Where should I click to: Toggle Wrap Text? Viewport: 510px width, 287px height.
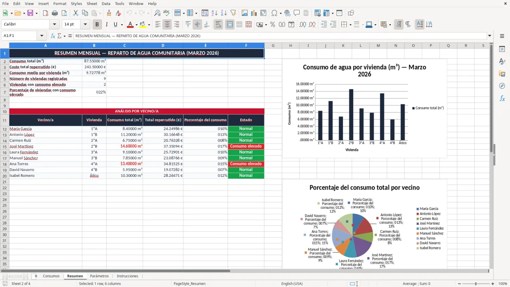pyautogui.click(x=218, y=25)
